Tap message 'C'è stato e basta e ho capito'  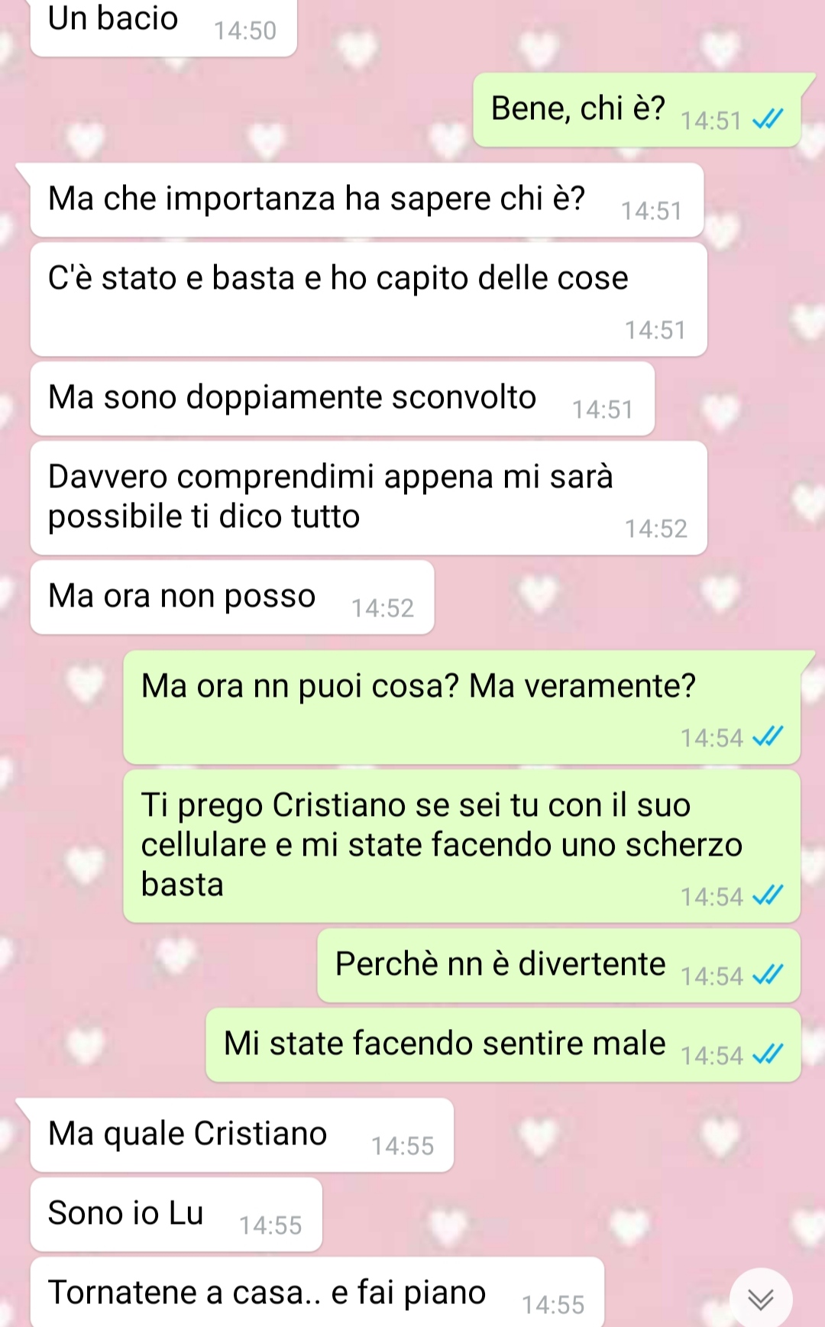pos(369,299)
